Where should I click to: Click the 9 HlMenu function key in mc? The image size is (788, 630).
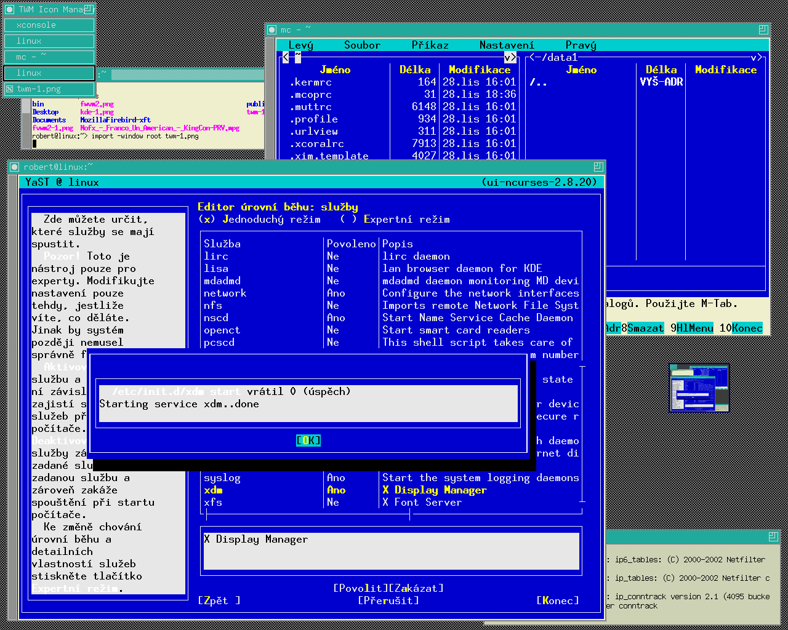point(692,328)
